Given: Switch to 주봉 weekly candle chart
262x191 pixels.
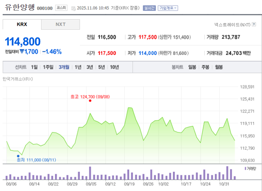Looking at the screenshot, I should (x=205, y=67).
